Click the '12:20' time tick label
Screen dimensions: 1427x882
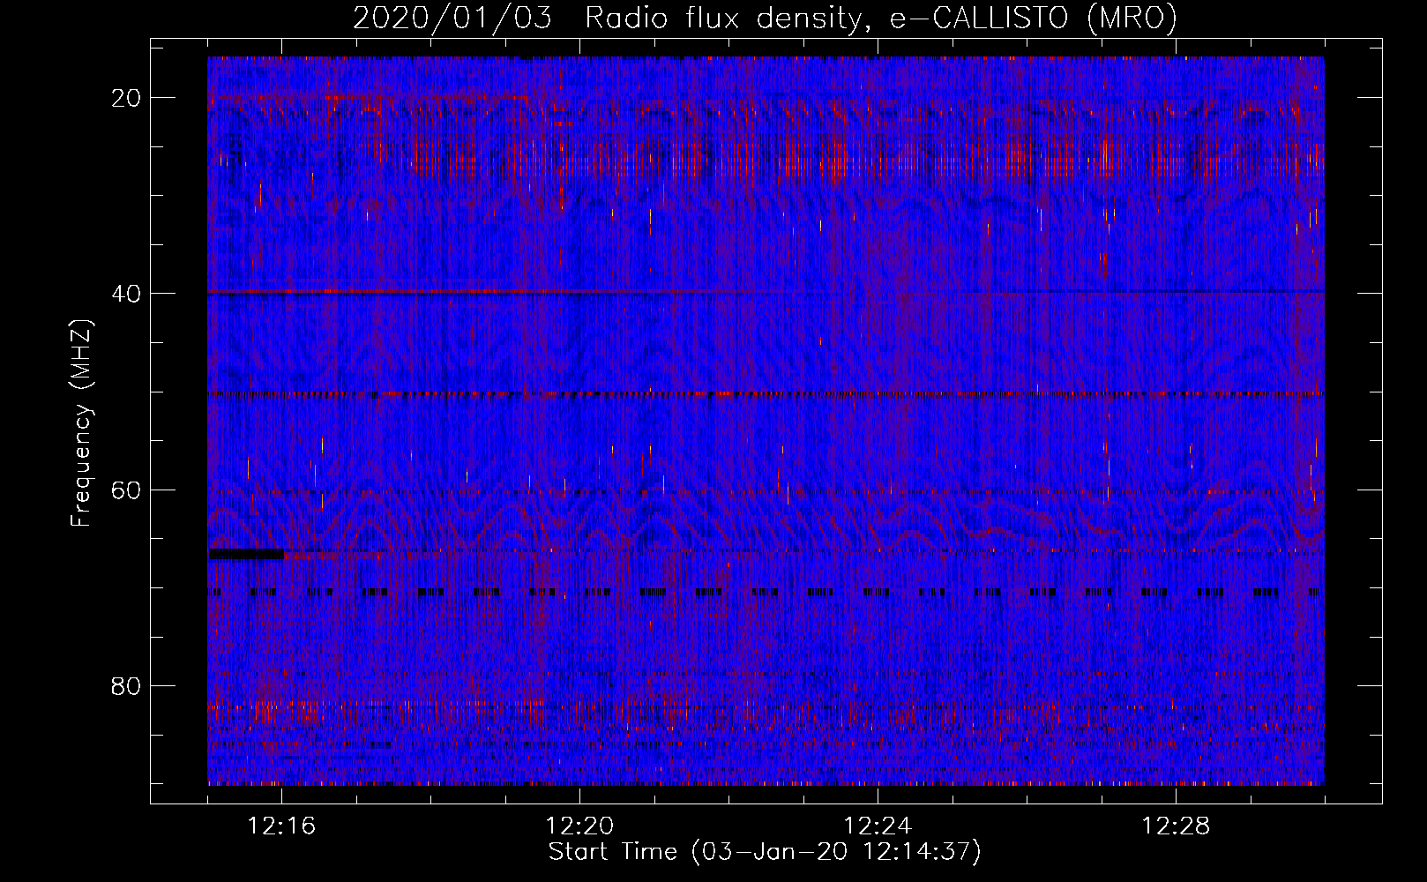pyautogui.click(x=579, y=826)
